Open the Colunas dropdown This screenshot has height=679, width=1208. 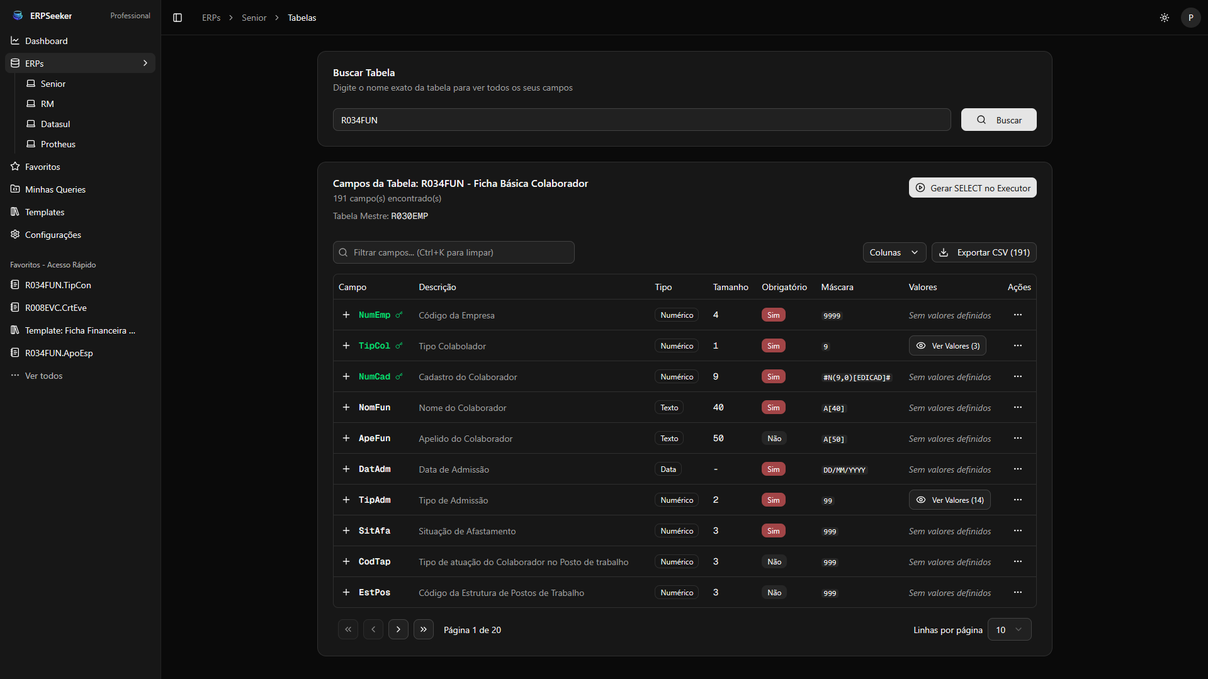894,252
